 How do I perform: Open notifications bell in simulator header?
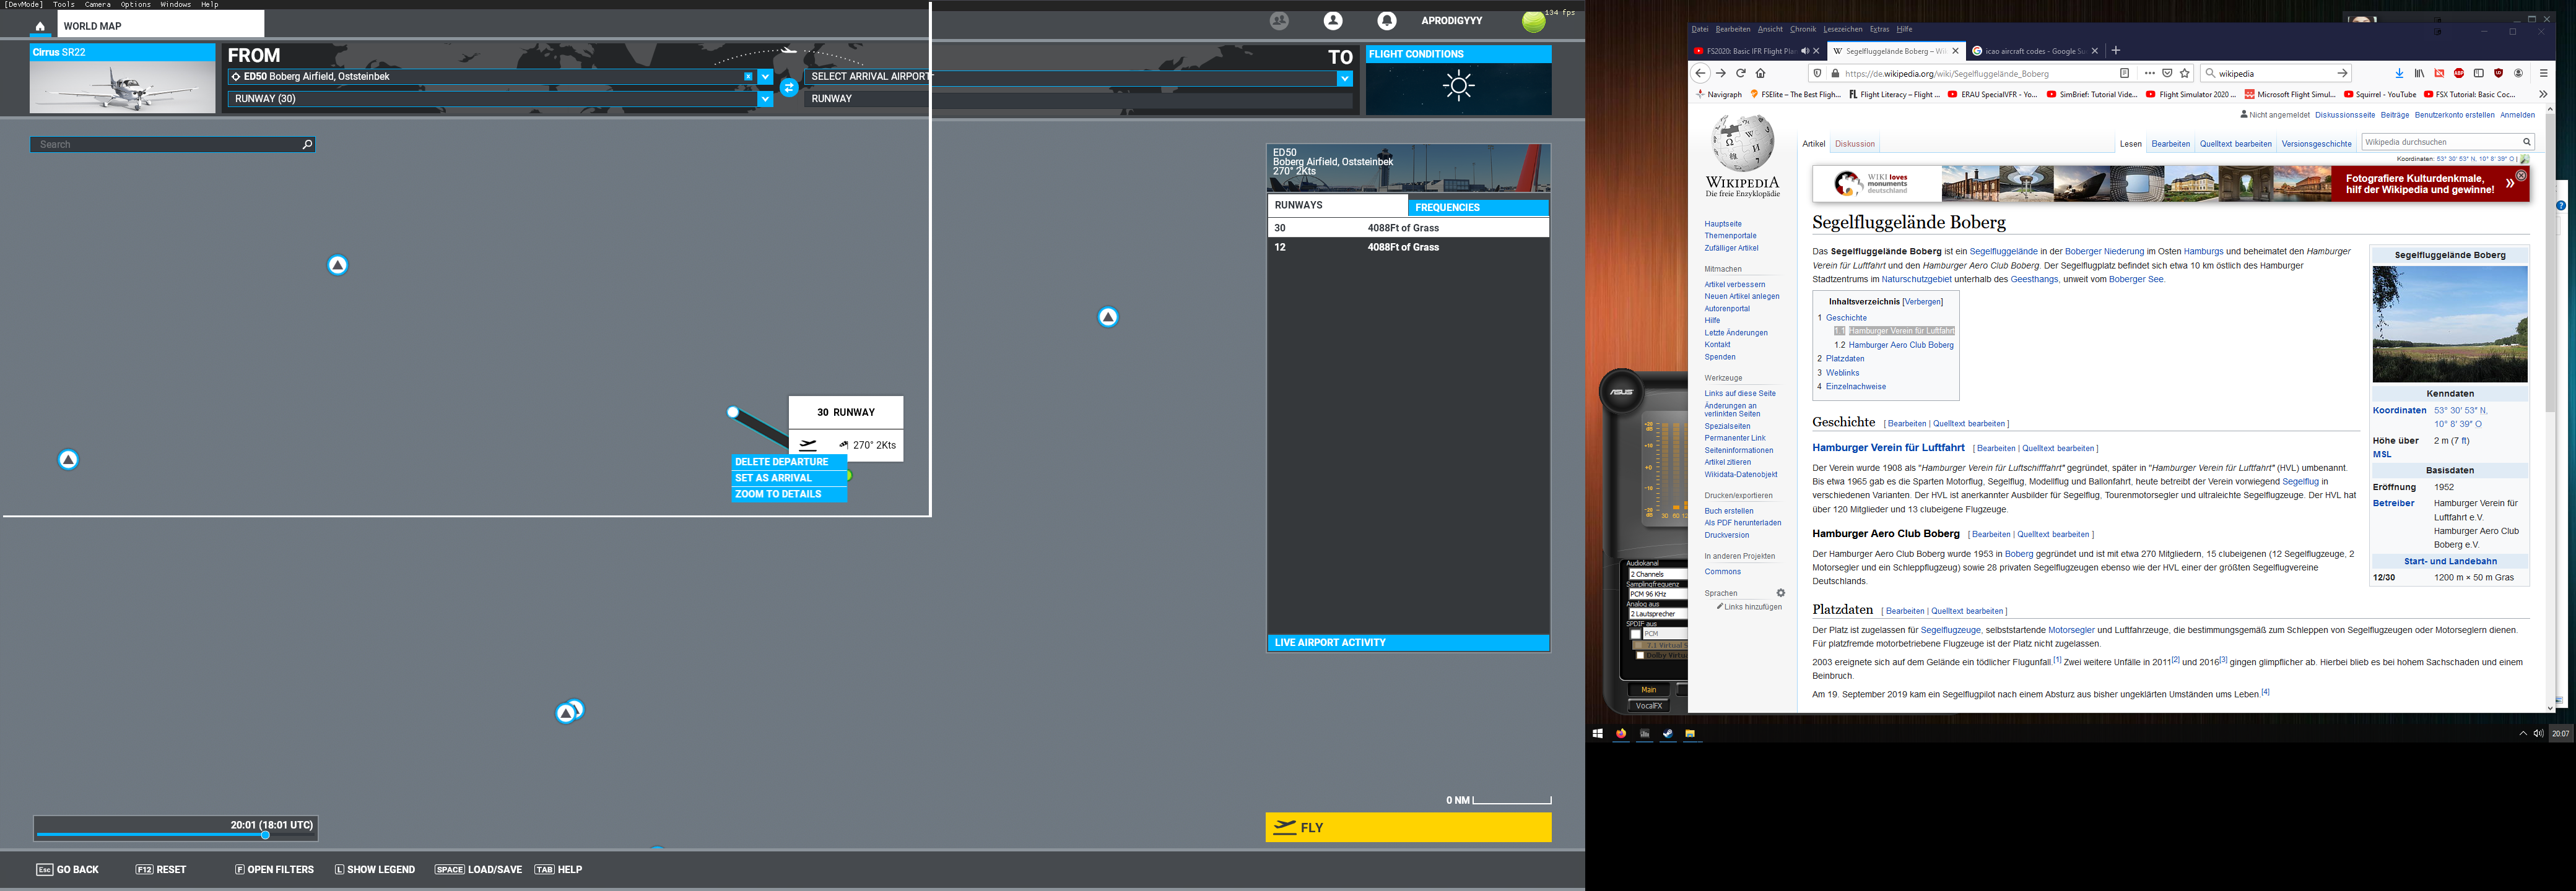point(1387,20)
